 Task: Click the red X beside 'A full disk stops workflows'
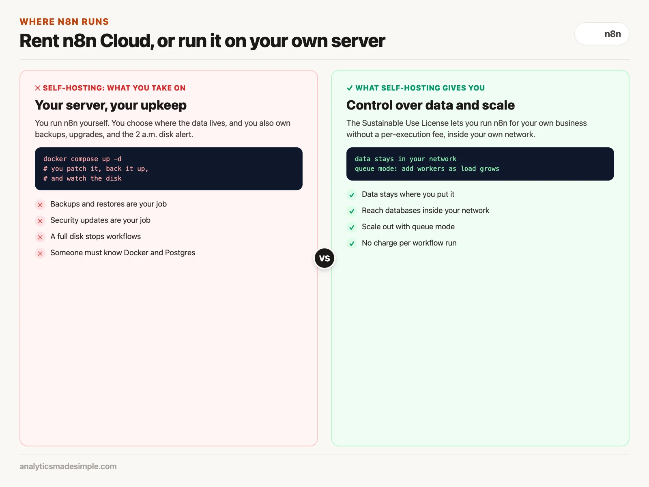coord(40,237)
